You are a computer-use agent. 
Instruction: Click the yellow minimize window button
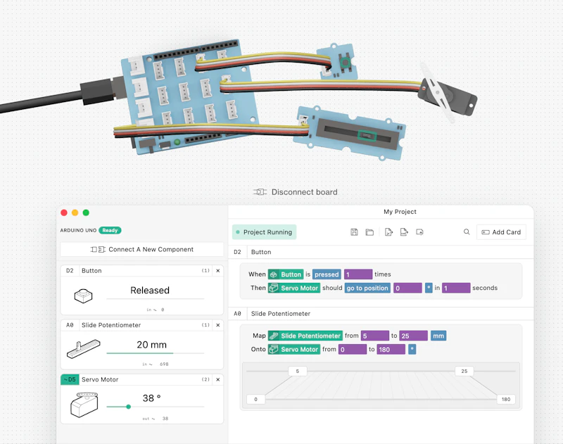click(x=75, y=213)
